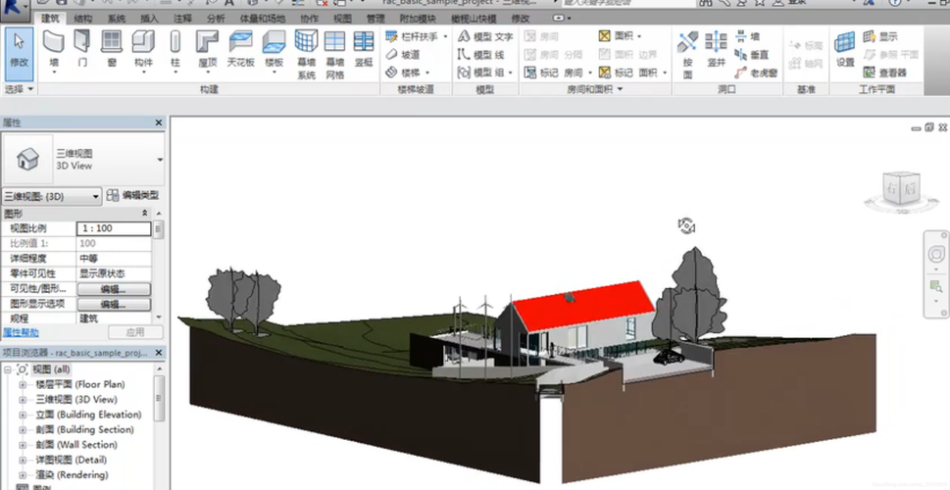Image resolution: width=950 pixels, height=490 pixels.
Task: Choose the 屋顶 (Roof) tool
Action: 207,47
